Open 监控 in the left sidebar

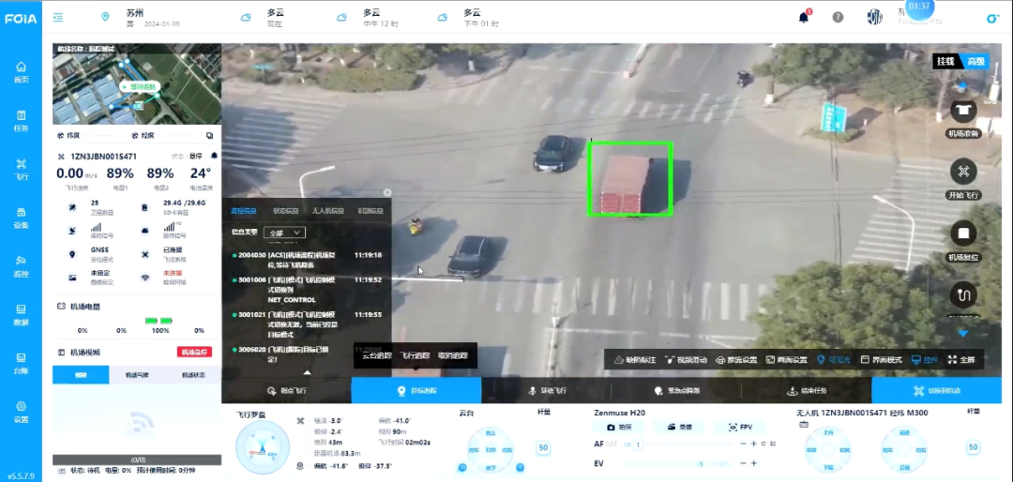(21, 265)
